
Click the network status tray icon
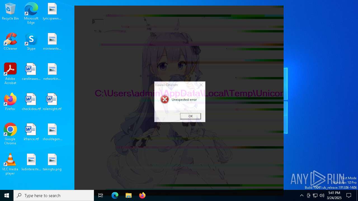pyautogui.click(x=315, y=195)
